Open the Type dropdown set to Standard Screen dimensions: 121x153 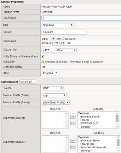58,25
